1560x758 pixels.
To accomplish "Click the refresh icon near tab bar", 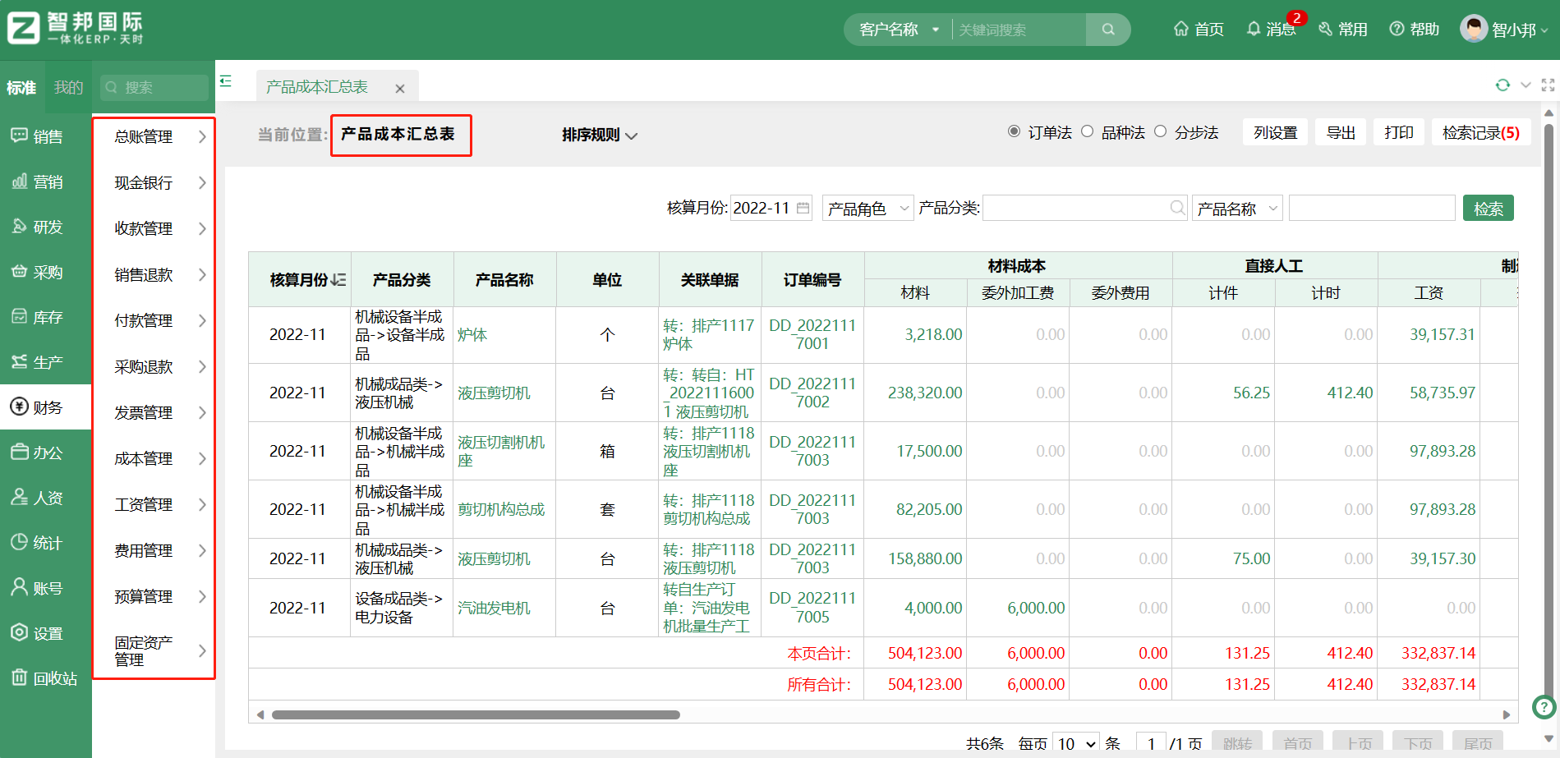I will [x=1502, y=85].
